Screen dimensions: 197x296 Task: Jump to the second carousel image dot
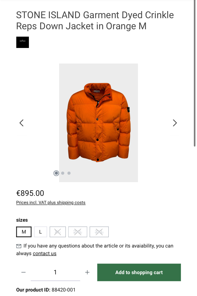(63, 173)
